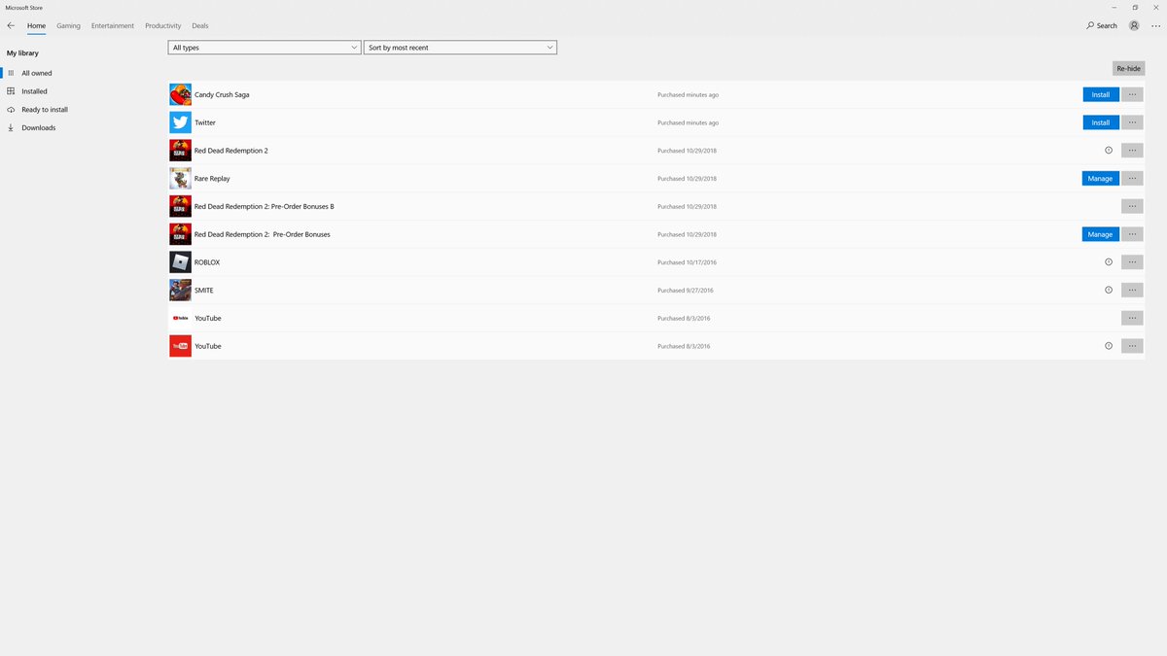
Task: Select Ready to install in sidebar
Action: (78, 110)
